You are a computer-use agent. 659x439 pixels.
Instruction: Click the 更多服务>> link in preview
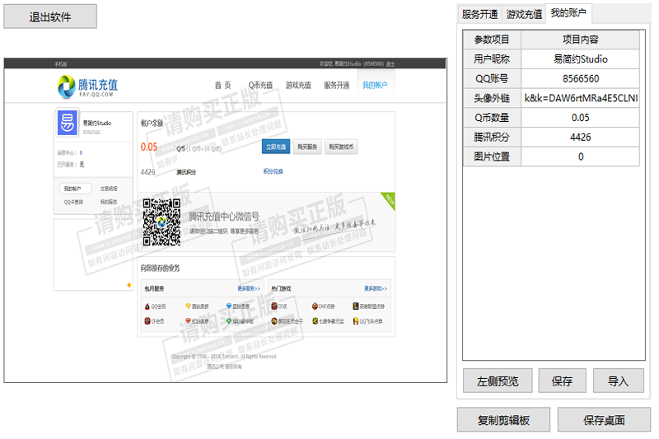tap(249, 288)
